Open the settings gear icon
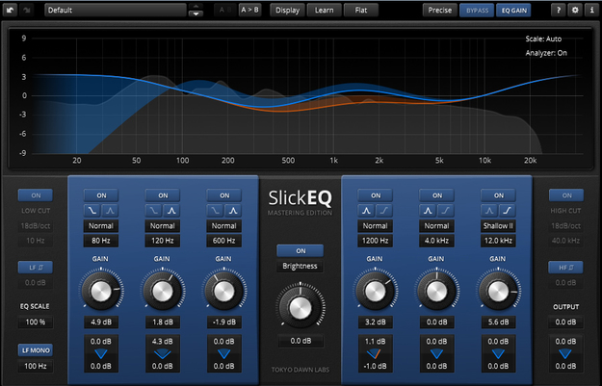 575,10
